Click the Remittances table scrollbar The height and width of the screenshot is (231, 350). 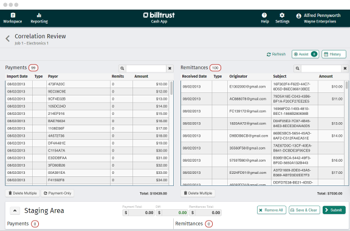coord(346,85)
